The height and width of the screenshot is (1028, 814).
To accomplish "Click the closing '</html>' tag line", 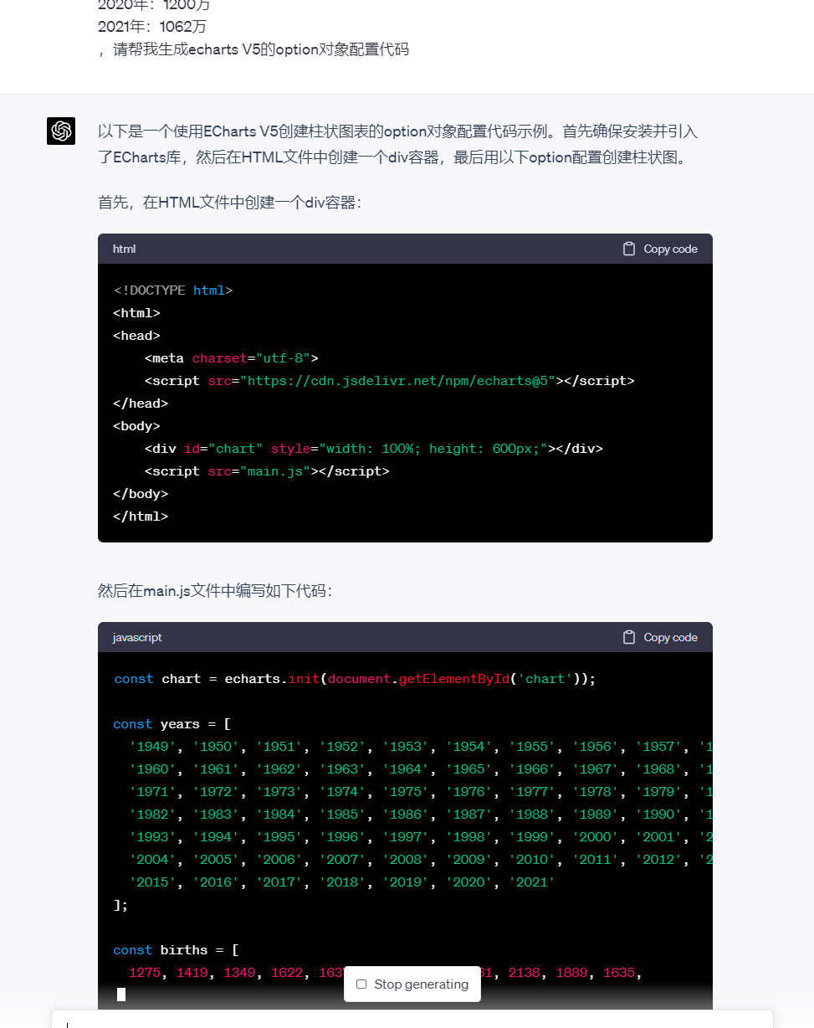I will tap(141, 517).
